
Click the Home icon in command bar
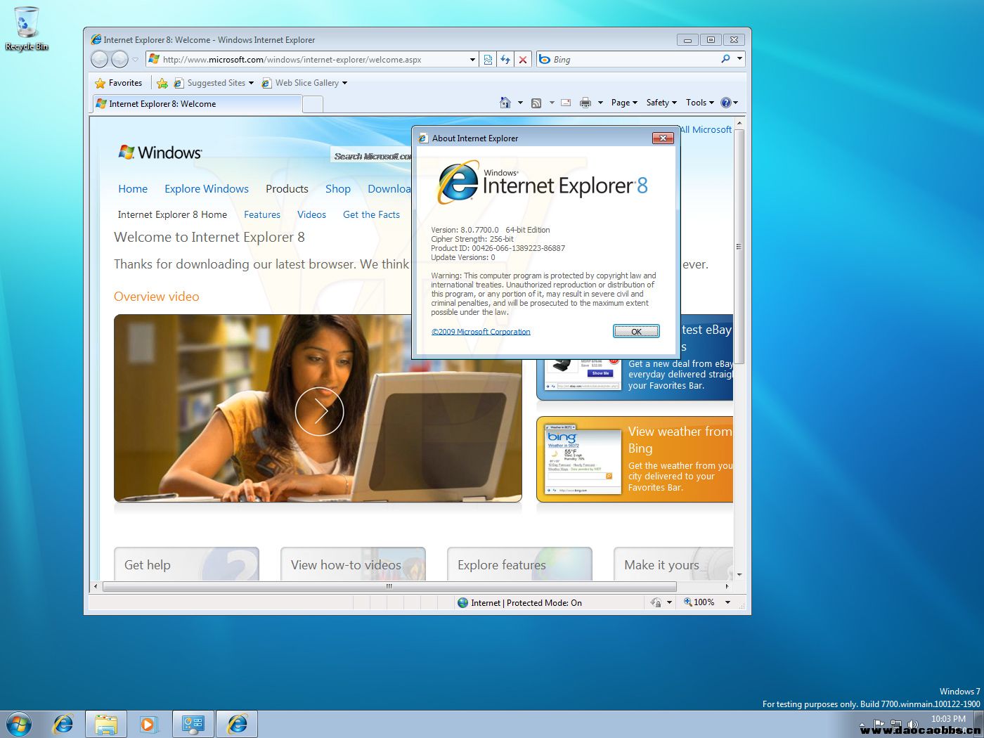click(505, 103)
